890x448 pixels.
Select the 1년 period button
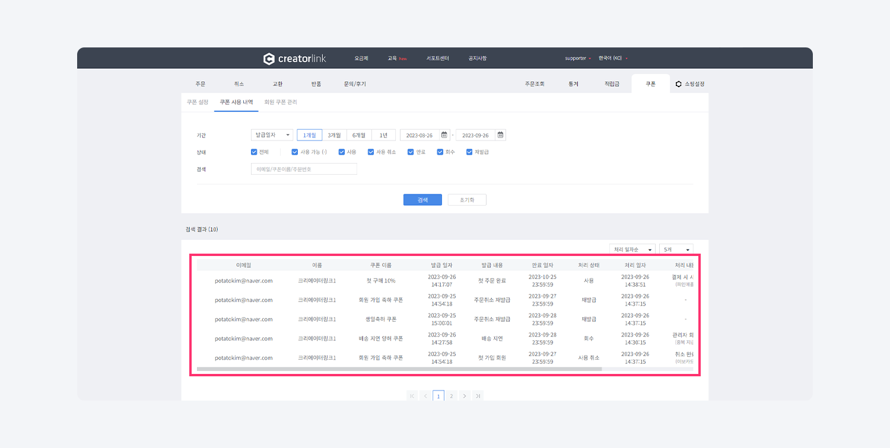tap(383, 135)
